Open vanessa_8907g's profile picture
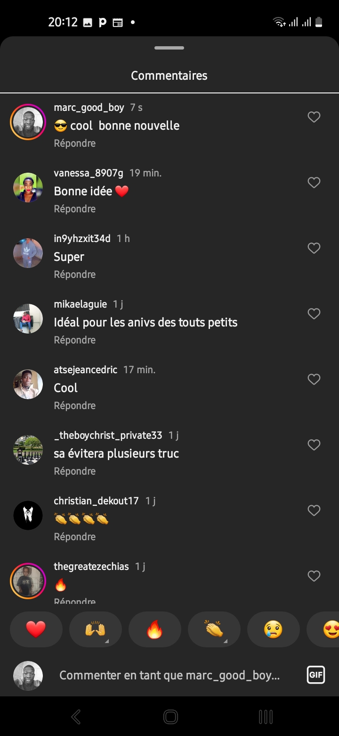The width and height of the screenshot is (339, 736). click(28, 187)
